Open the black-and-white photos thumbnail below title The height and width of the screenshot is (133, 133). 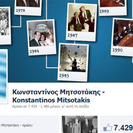pyautogui.click(x=80, y=124)
